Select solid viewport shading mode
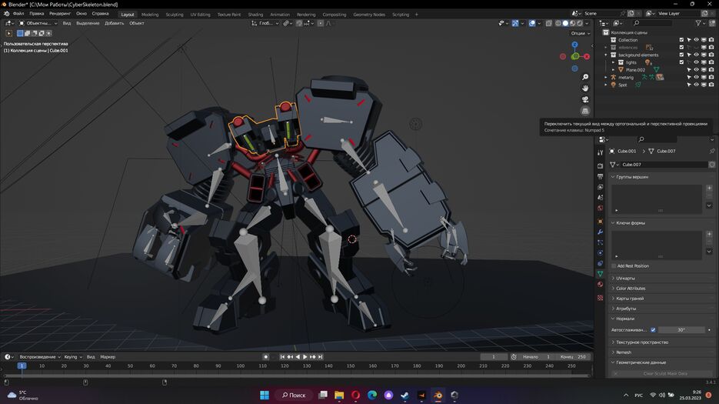The width and height of the screenshot is (719, 404). coord(565,23)
